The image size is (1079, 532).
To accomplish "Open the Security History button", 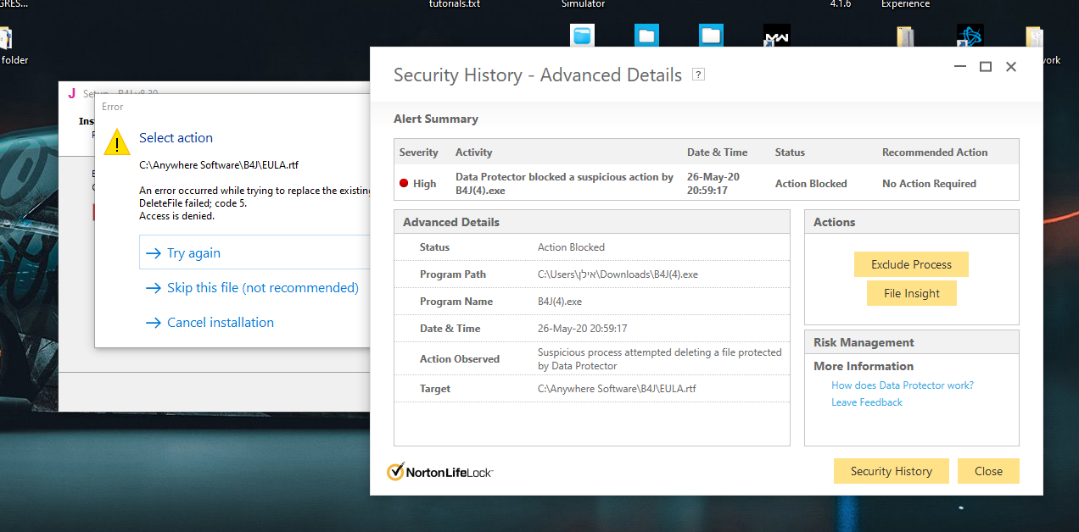I will 891,471.
